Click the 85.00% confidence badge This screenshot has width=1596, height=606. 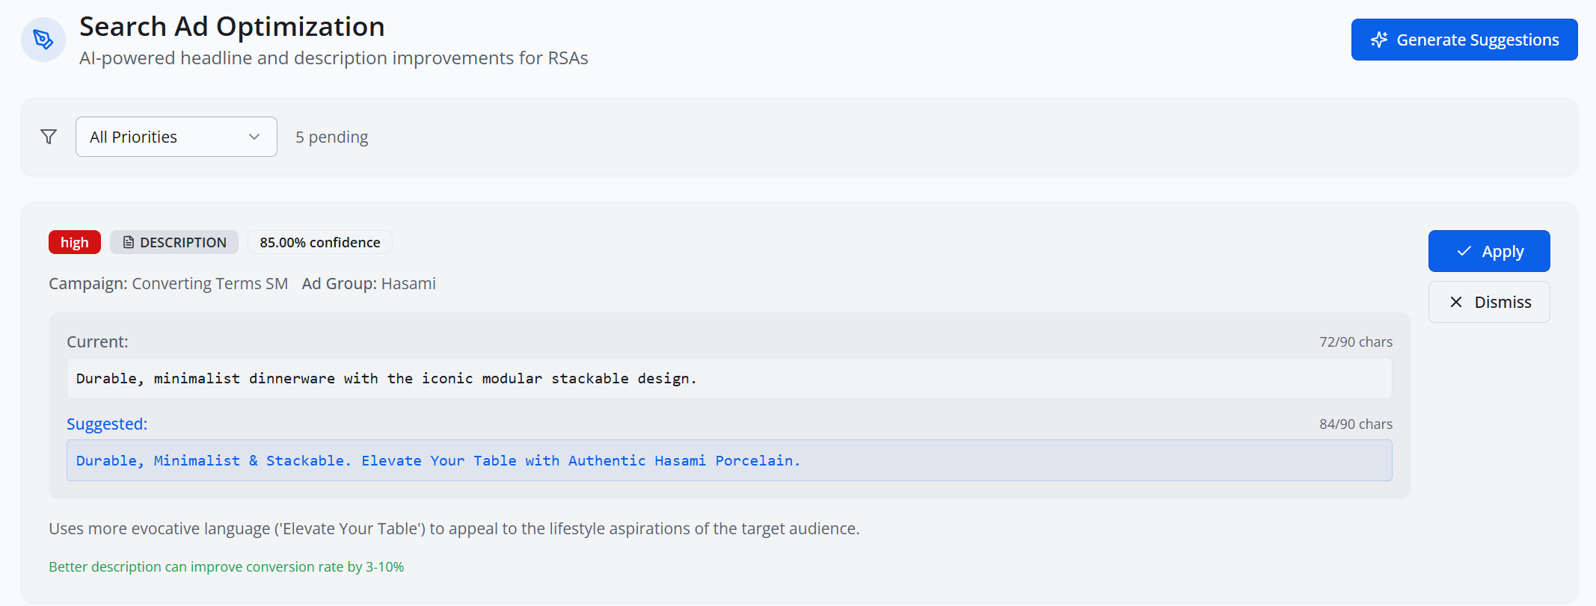[x=319, y=242]
